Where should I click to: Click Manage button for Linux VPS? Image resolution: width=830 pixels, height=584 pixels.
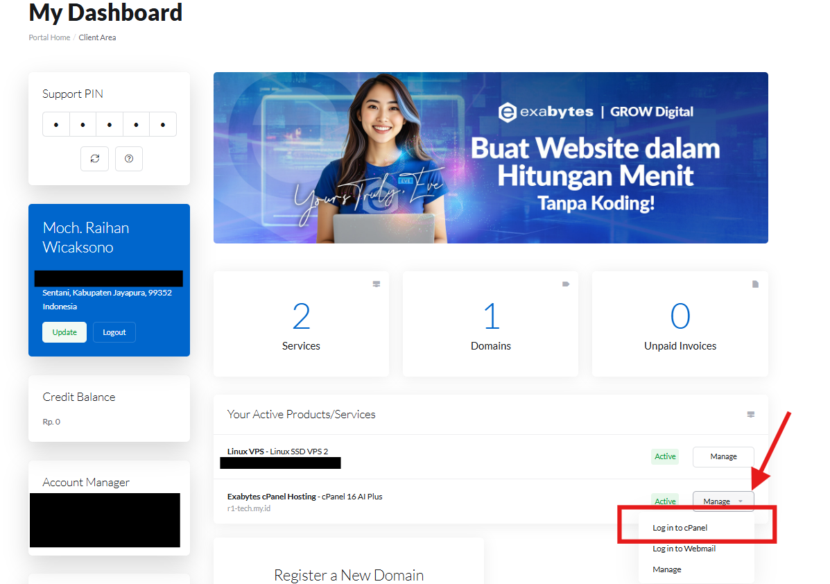723,456
